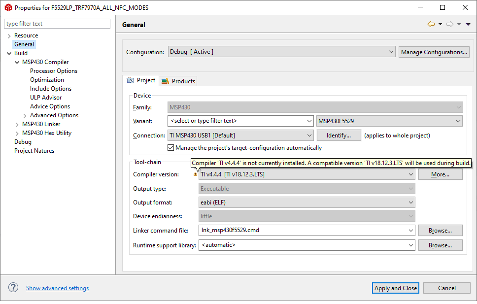Screen dimensions: 477x304
Task: Click Manage Configurations button
Action: (x=434, y=52)
